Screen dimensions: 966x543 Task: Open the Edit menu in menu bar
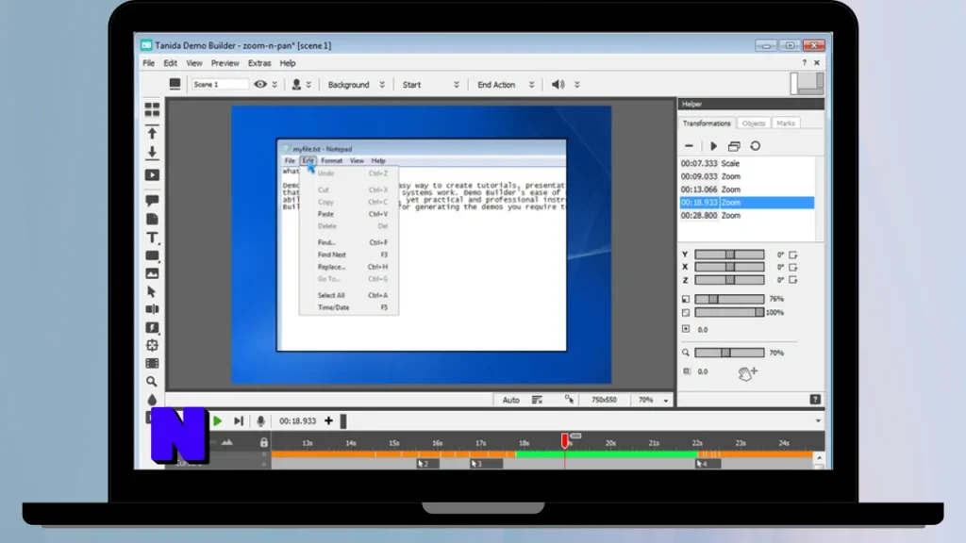point(170,63)
